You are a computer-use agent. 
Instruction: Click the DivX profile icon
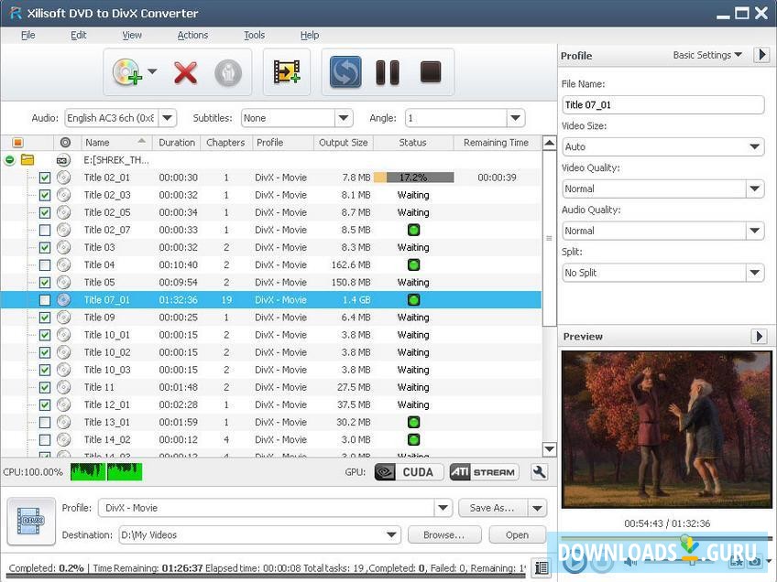click(x=31, y=521)
